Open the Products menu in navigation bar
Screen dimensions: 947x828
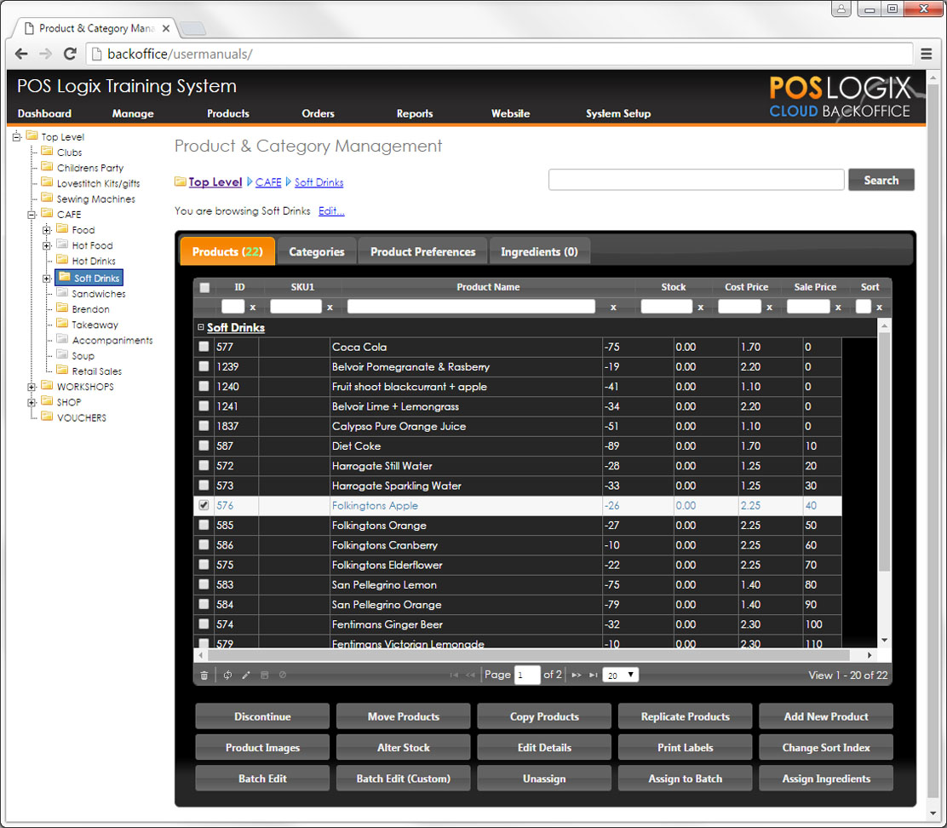[x=227, y=113]
